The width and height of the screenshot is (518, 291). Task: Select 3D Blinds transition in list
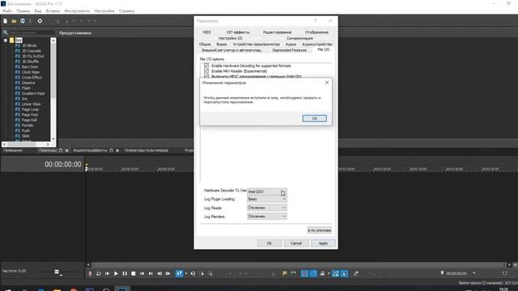(x=29, y=45)
